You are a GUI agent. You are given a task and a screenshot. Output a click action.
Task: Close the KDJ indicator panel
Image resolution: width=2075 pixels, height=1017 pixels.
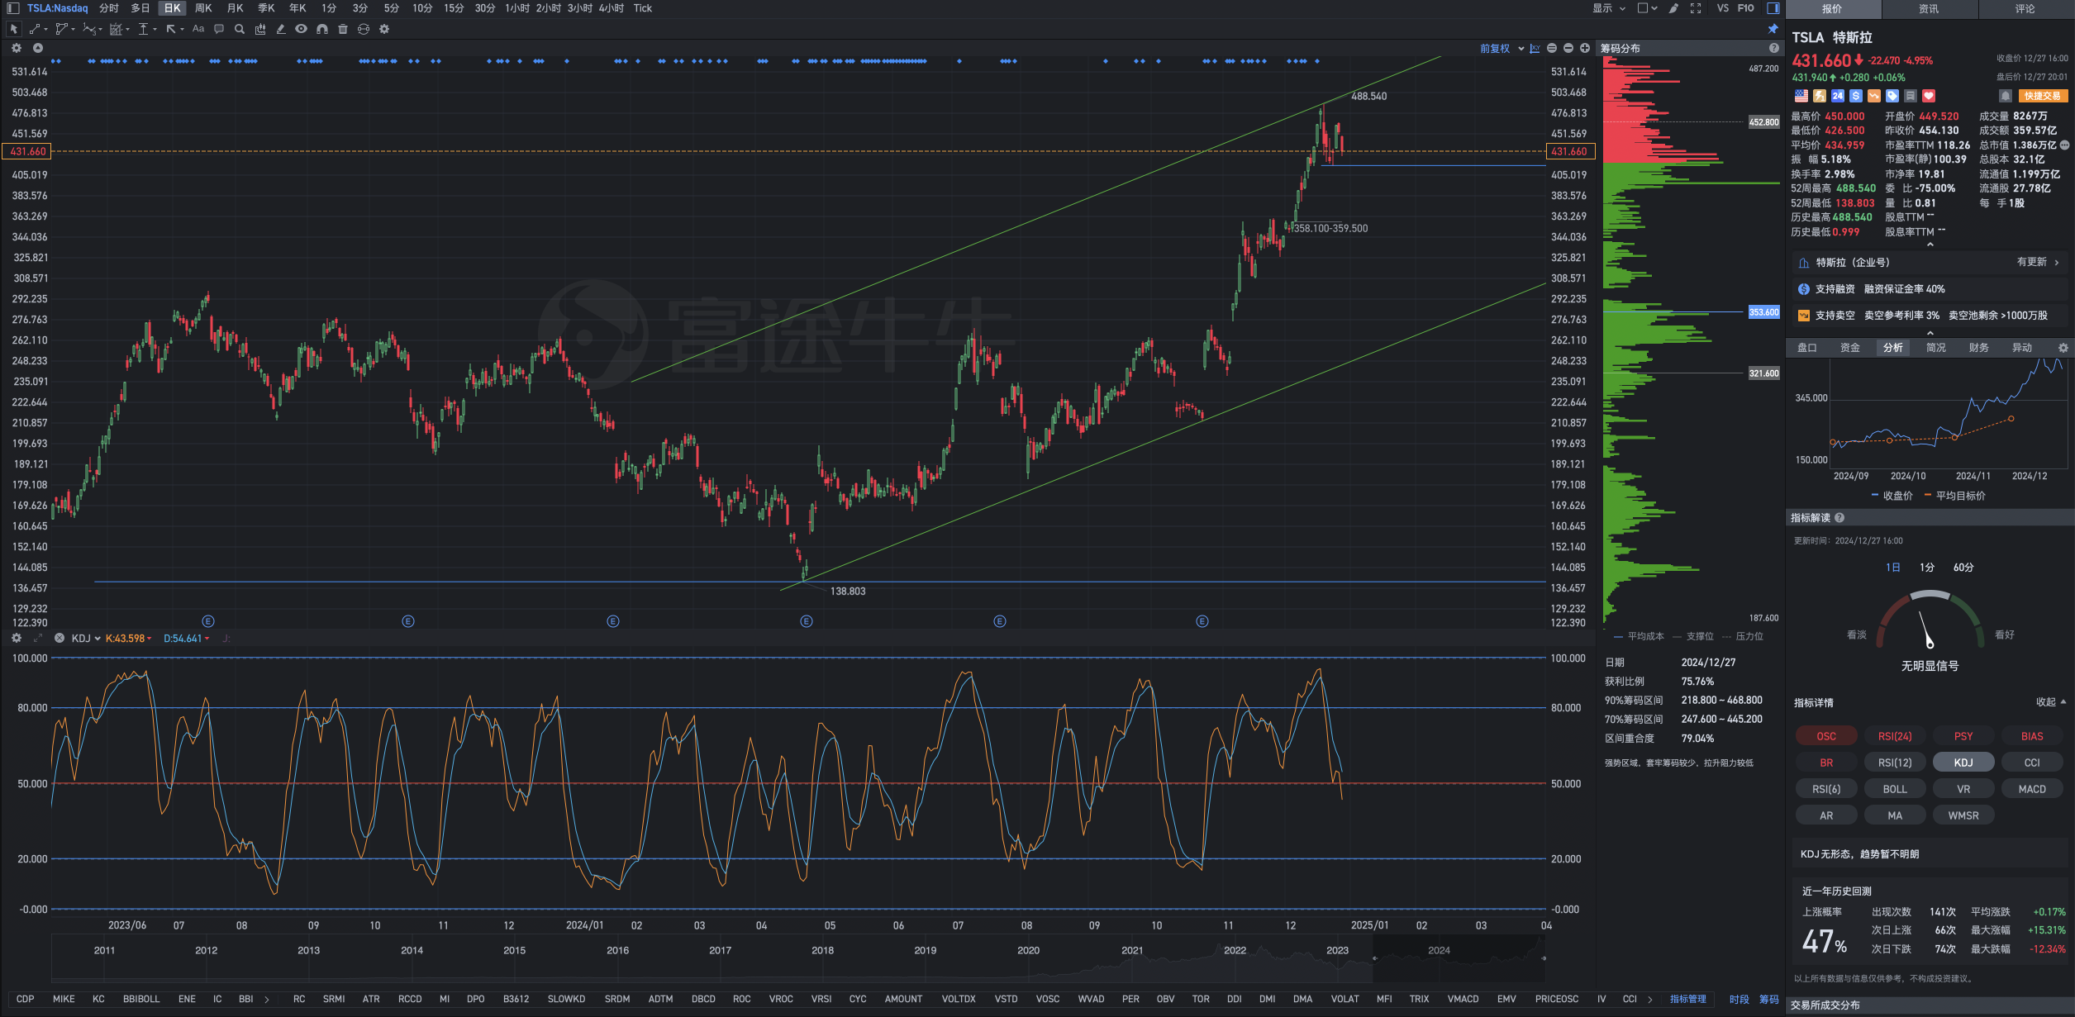(x=59, y=639)
